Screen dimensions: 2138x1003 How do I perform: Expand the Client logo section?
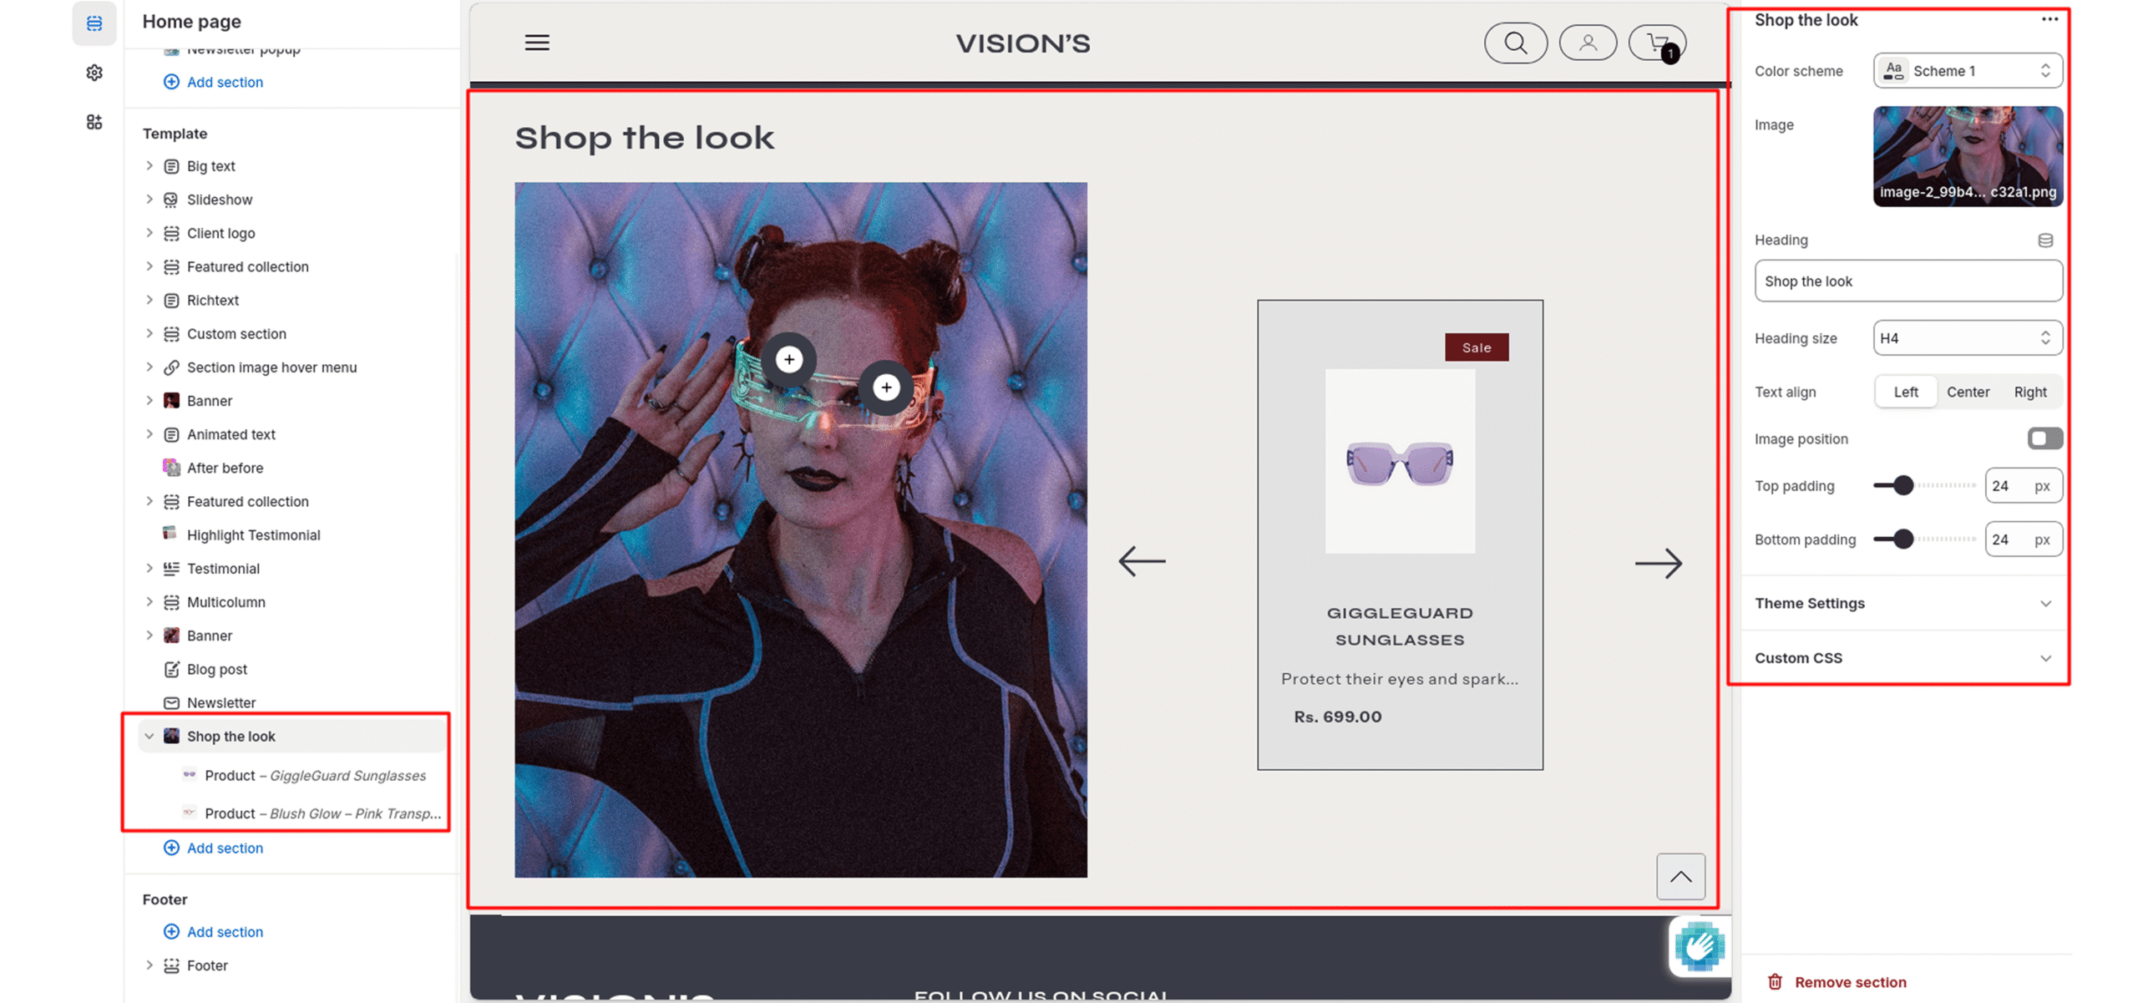[149, 232]
